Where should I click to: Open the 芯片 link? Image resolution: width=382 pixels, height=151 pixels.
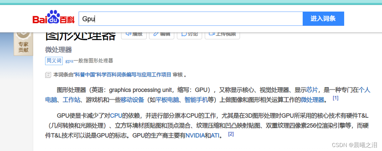pos(312,90)
